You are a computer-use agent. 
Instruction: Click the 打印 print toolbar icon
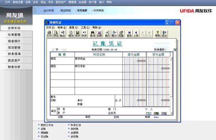pyautogui.click(x=49, y=34)
